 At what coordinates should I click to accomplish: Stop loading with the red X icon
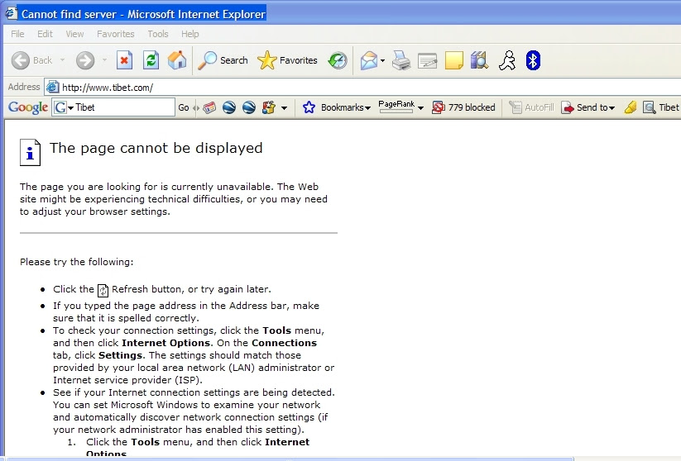coord(124,60)
